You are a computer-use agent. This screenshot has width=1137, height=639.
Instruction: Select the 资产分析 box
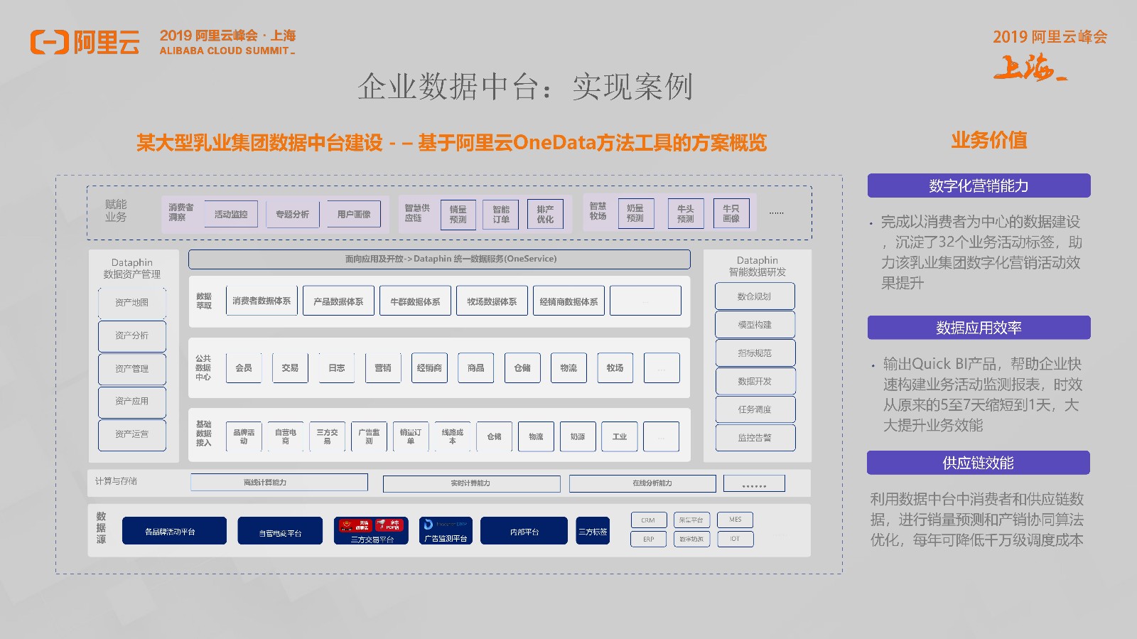point(132,335)
